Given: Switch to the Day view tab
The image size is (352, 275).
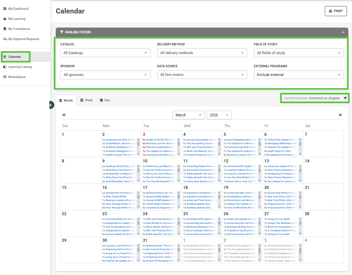Looking at the screenshot, I should point(105,100).
